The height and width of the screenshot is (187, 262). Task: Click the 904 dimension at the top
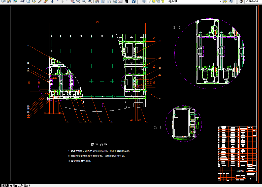[97, 22]
